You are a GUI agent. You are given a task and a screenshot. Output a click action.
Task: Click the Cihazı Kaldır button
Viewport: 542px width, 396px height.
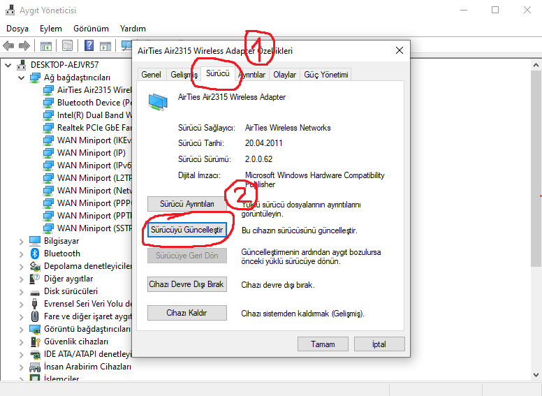(187, 313)
